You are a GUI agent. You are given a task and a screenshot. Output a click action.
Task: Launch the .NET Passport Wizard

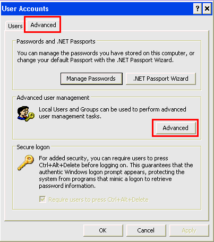pos(161,79)
